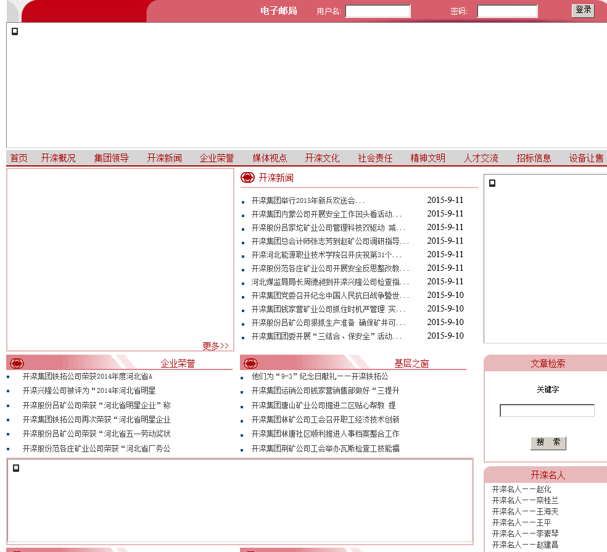
Task: Open 开滦名人——赵化
Action: [x=521, y=489]
